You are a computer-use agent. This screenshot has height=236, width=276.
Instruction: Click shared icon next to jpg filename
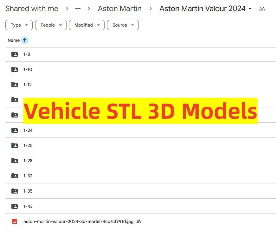coord(139,221)
